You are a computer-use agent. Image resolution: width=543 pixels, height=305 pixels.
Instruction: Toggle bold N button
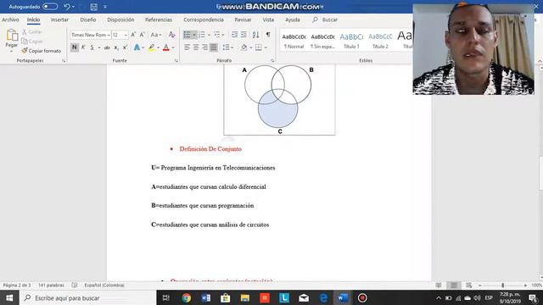click(x=74, y=47)
